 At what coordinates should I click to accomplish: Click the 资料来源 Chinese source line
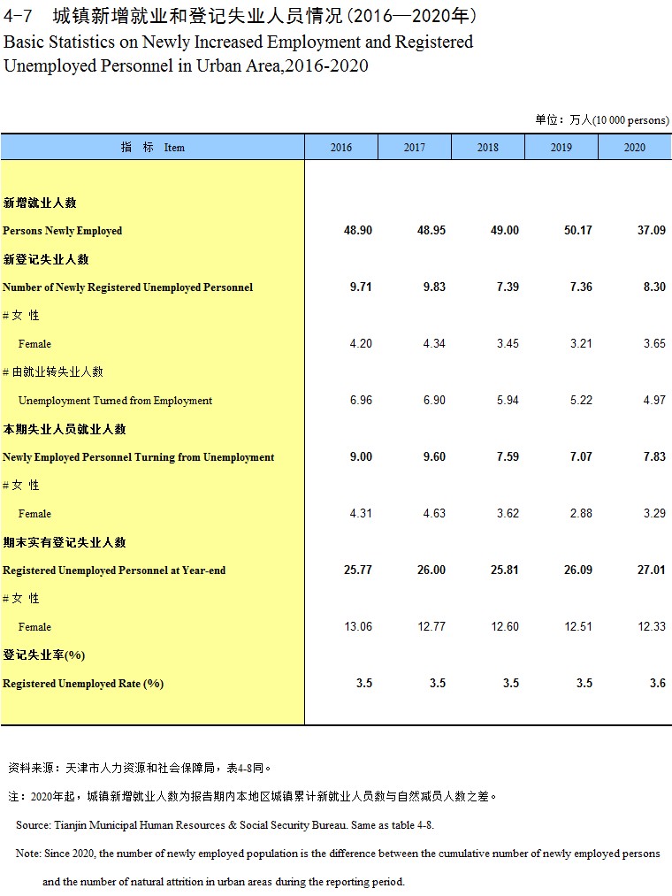(140, 768)
